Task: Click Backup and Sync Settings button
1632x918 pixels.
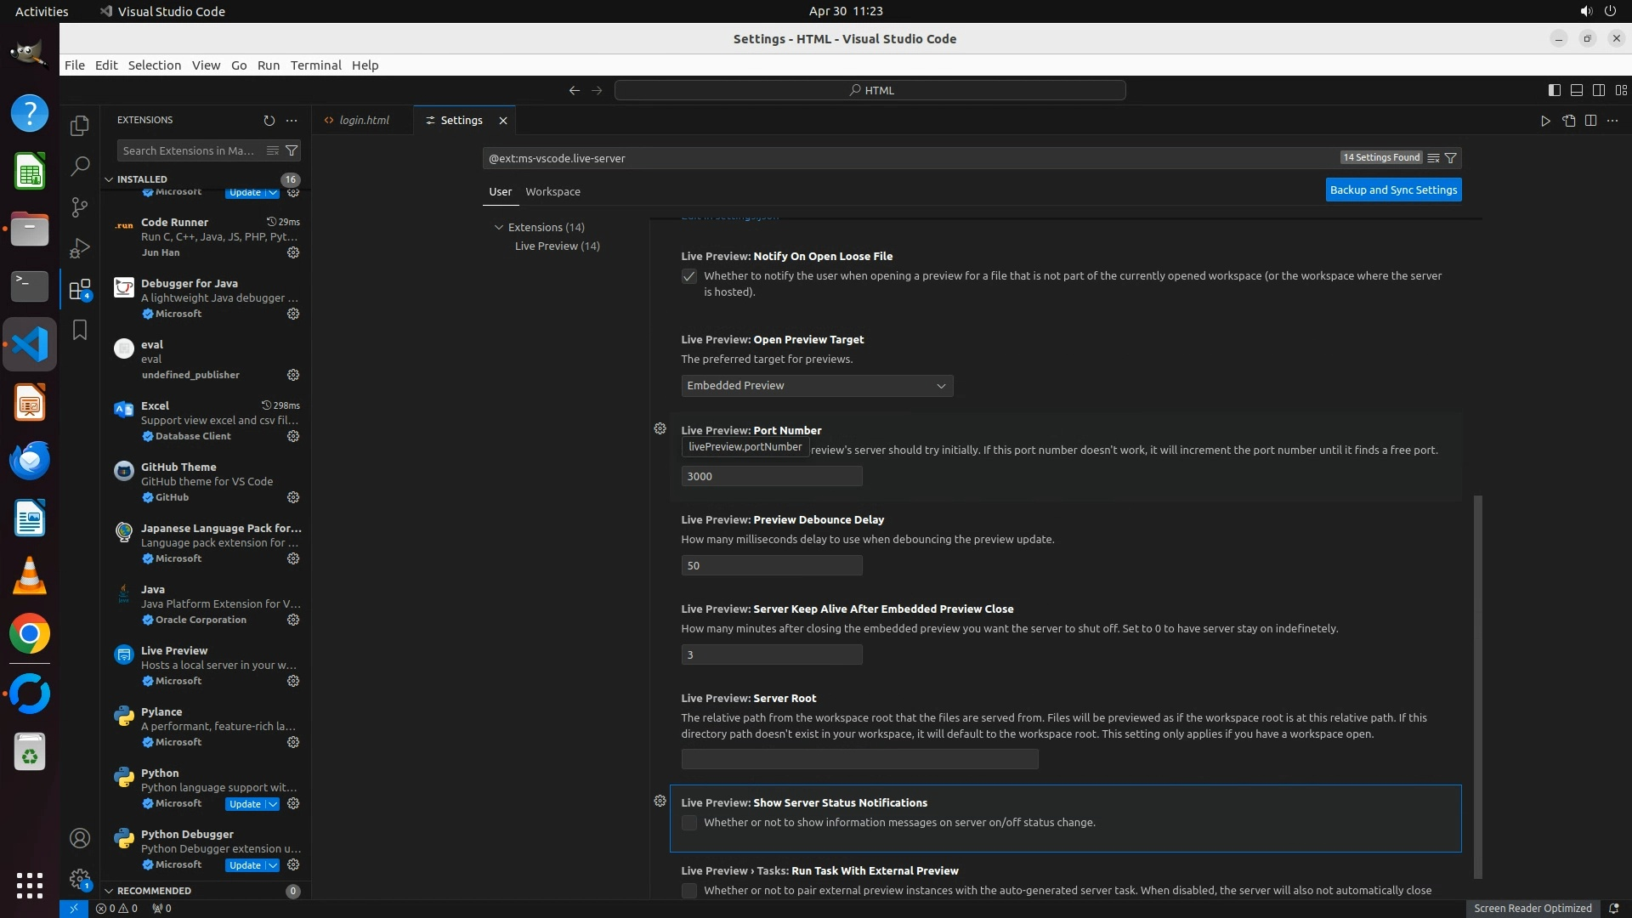Action: coord(1393,190)
